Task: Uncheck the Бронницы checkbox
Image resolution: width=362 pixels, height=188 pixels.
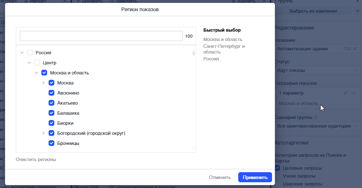Action: (x=51, y=143)
